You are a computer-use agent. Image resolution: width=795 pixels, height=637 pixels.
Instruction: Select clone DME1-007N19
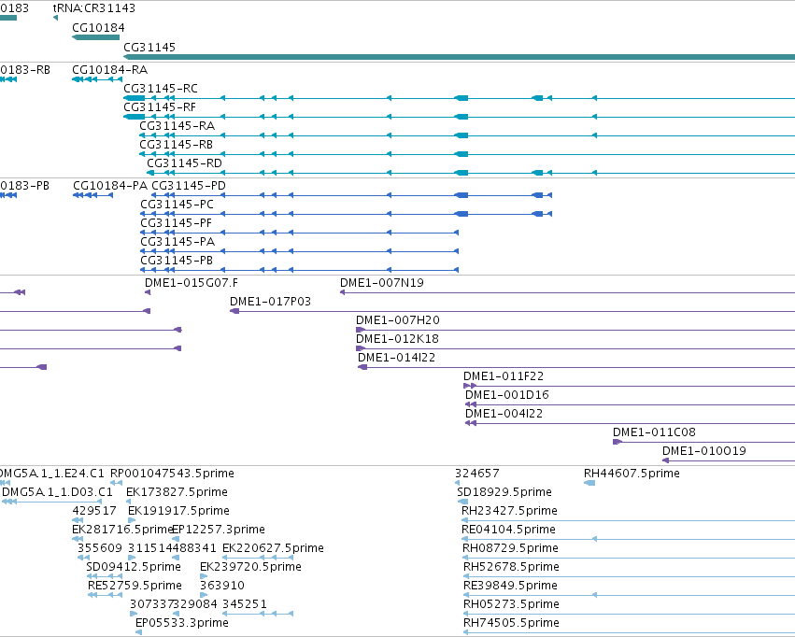(x=382, y=283)
